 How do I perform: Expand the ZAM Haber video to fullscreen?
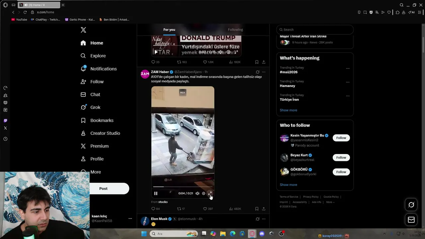210,193
